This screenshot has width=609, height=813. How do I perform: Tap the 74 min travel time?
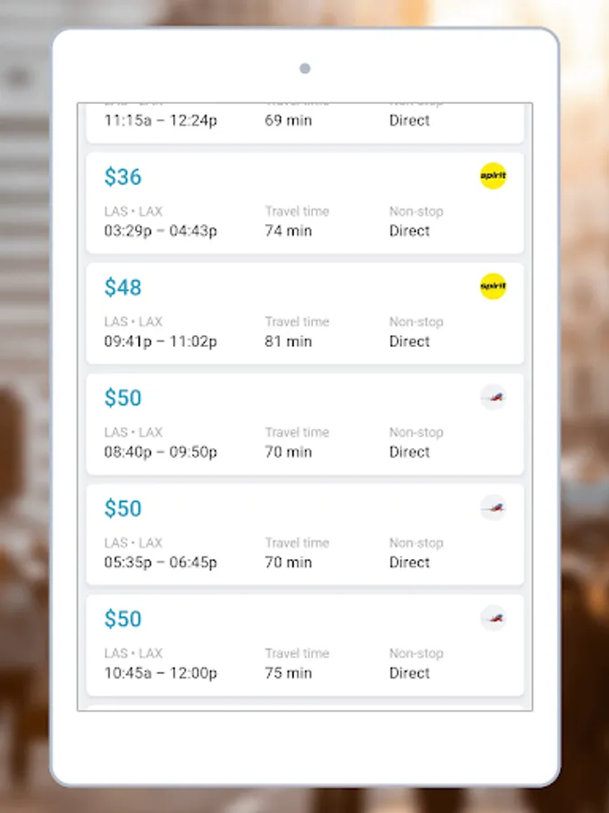[288, 230]
